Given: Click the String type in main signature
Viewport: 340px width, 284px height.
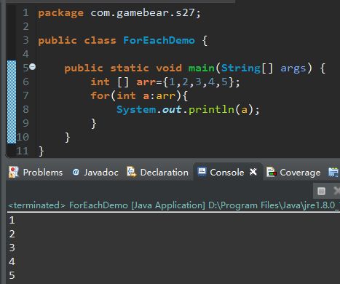Looking at the screenshot, I should (241, 68).
